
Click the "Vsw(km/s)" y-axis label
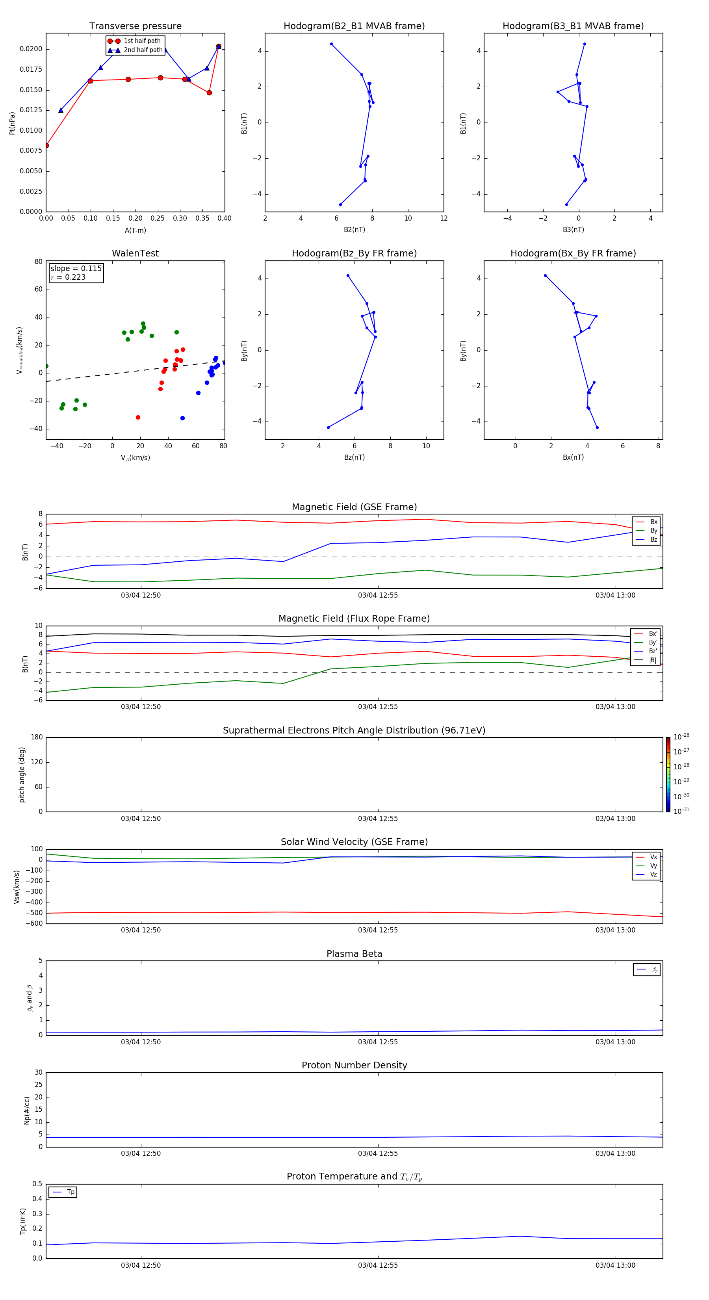pos(17,887)
